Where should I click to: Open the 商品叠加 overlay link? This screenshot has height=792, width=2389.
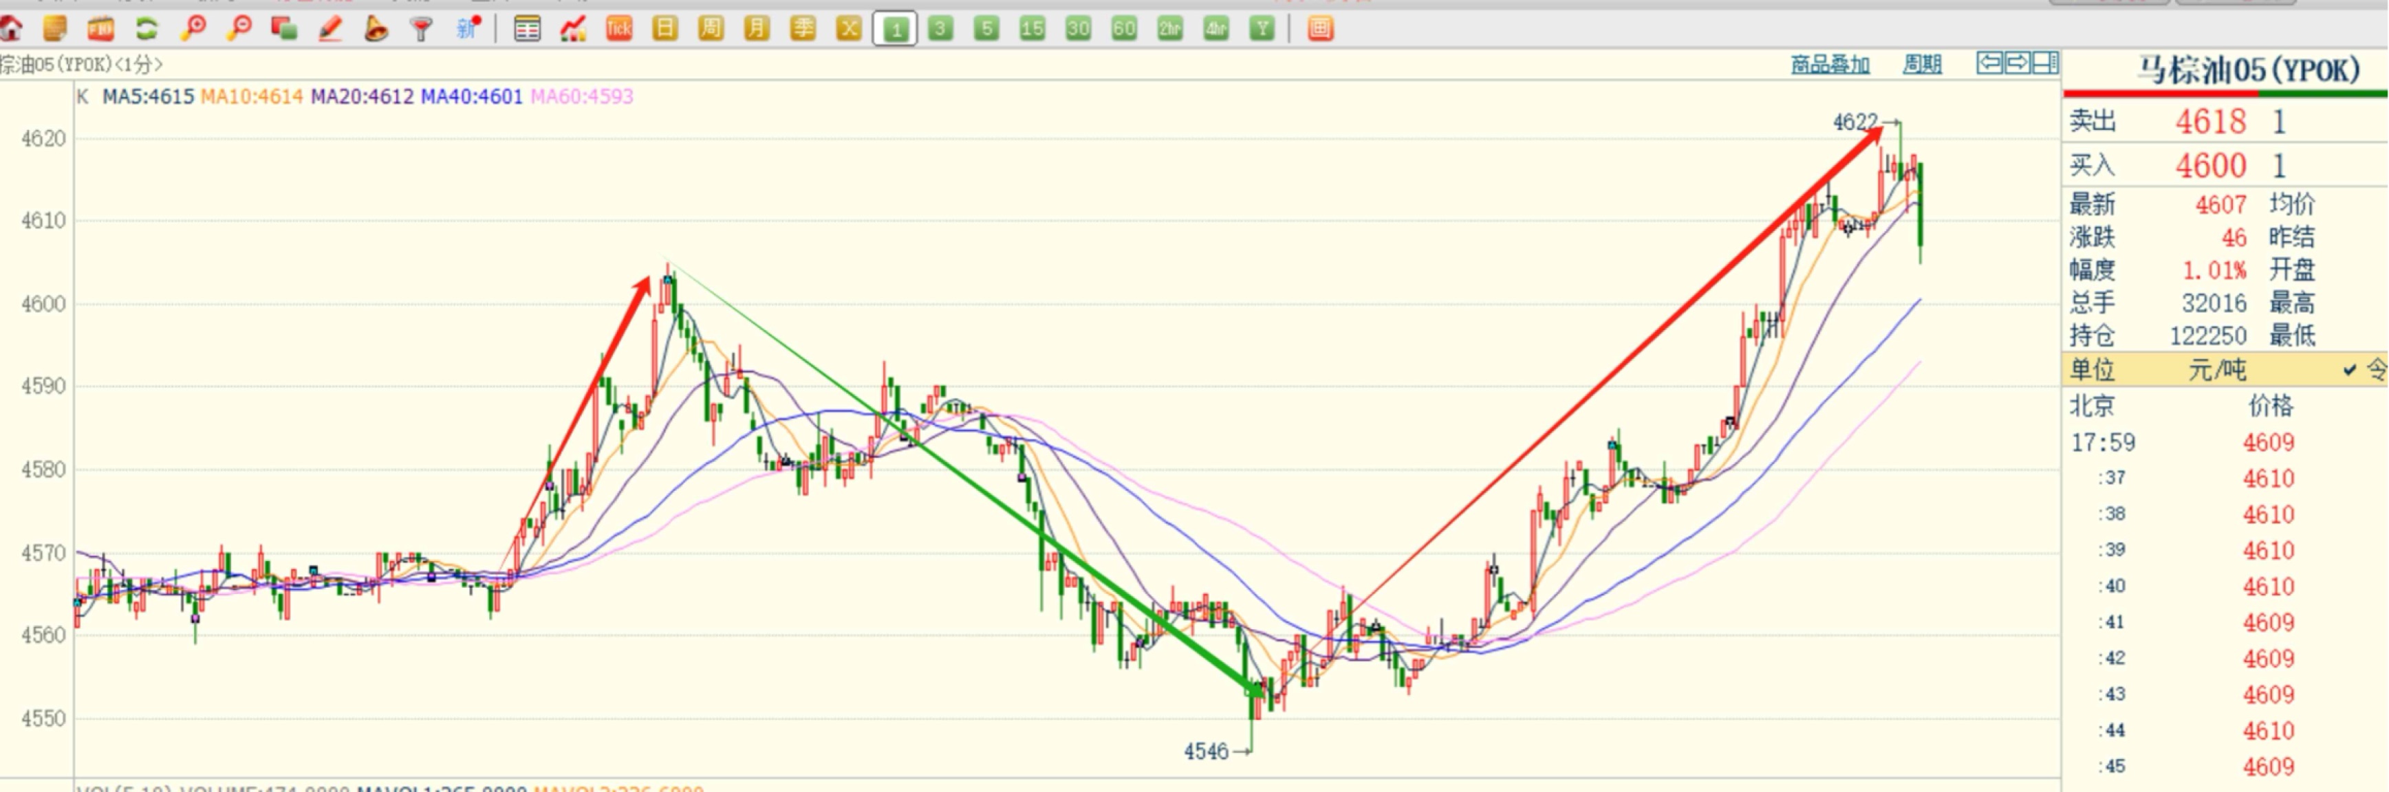(1829, 64)
